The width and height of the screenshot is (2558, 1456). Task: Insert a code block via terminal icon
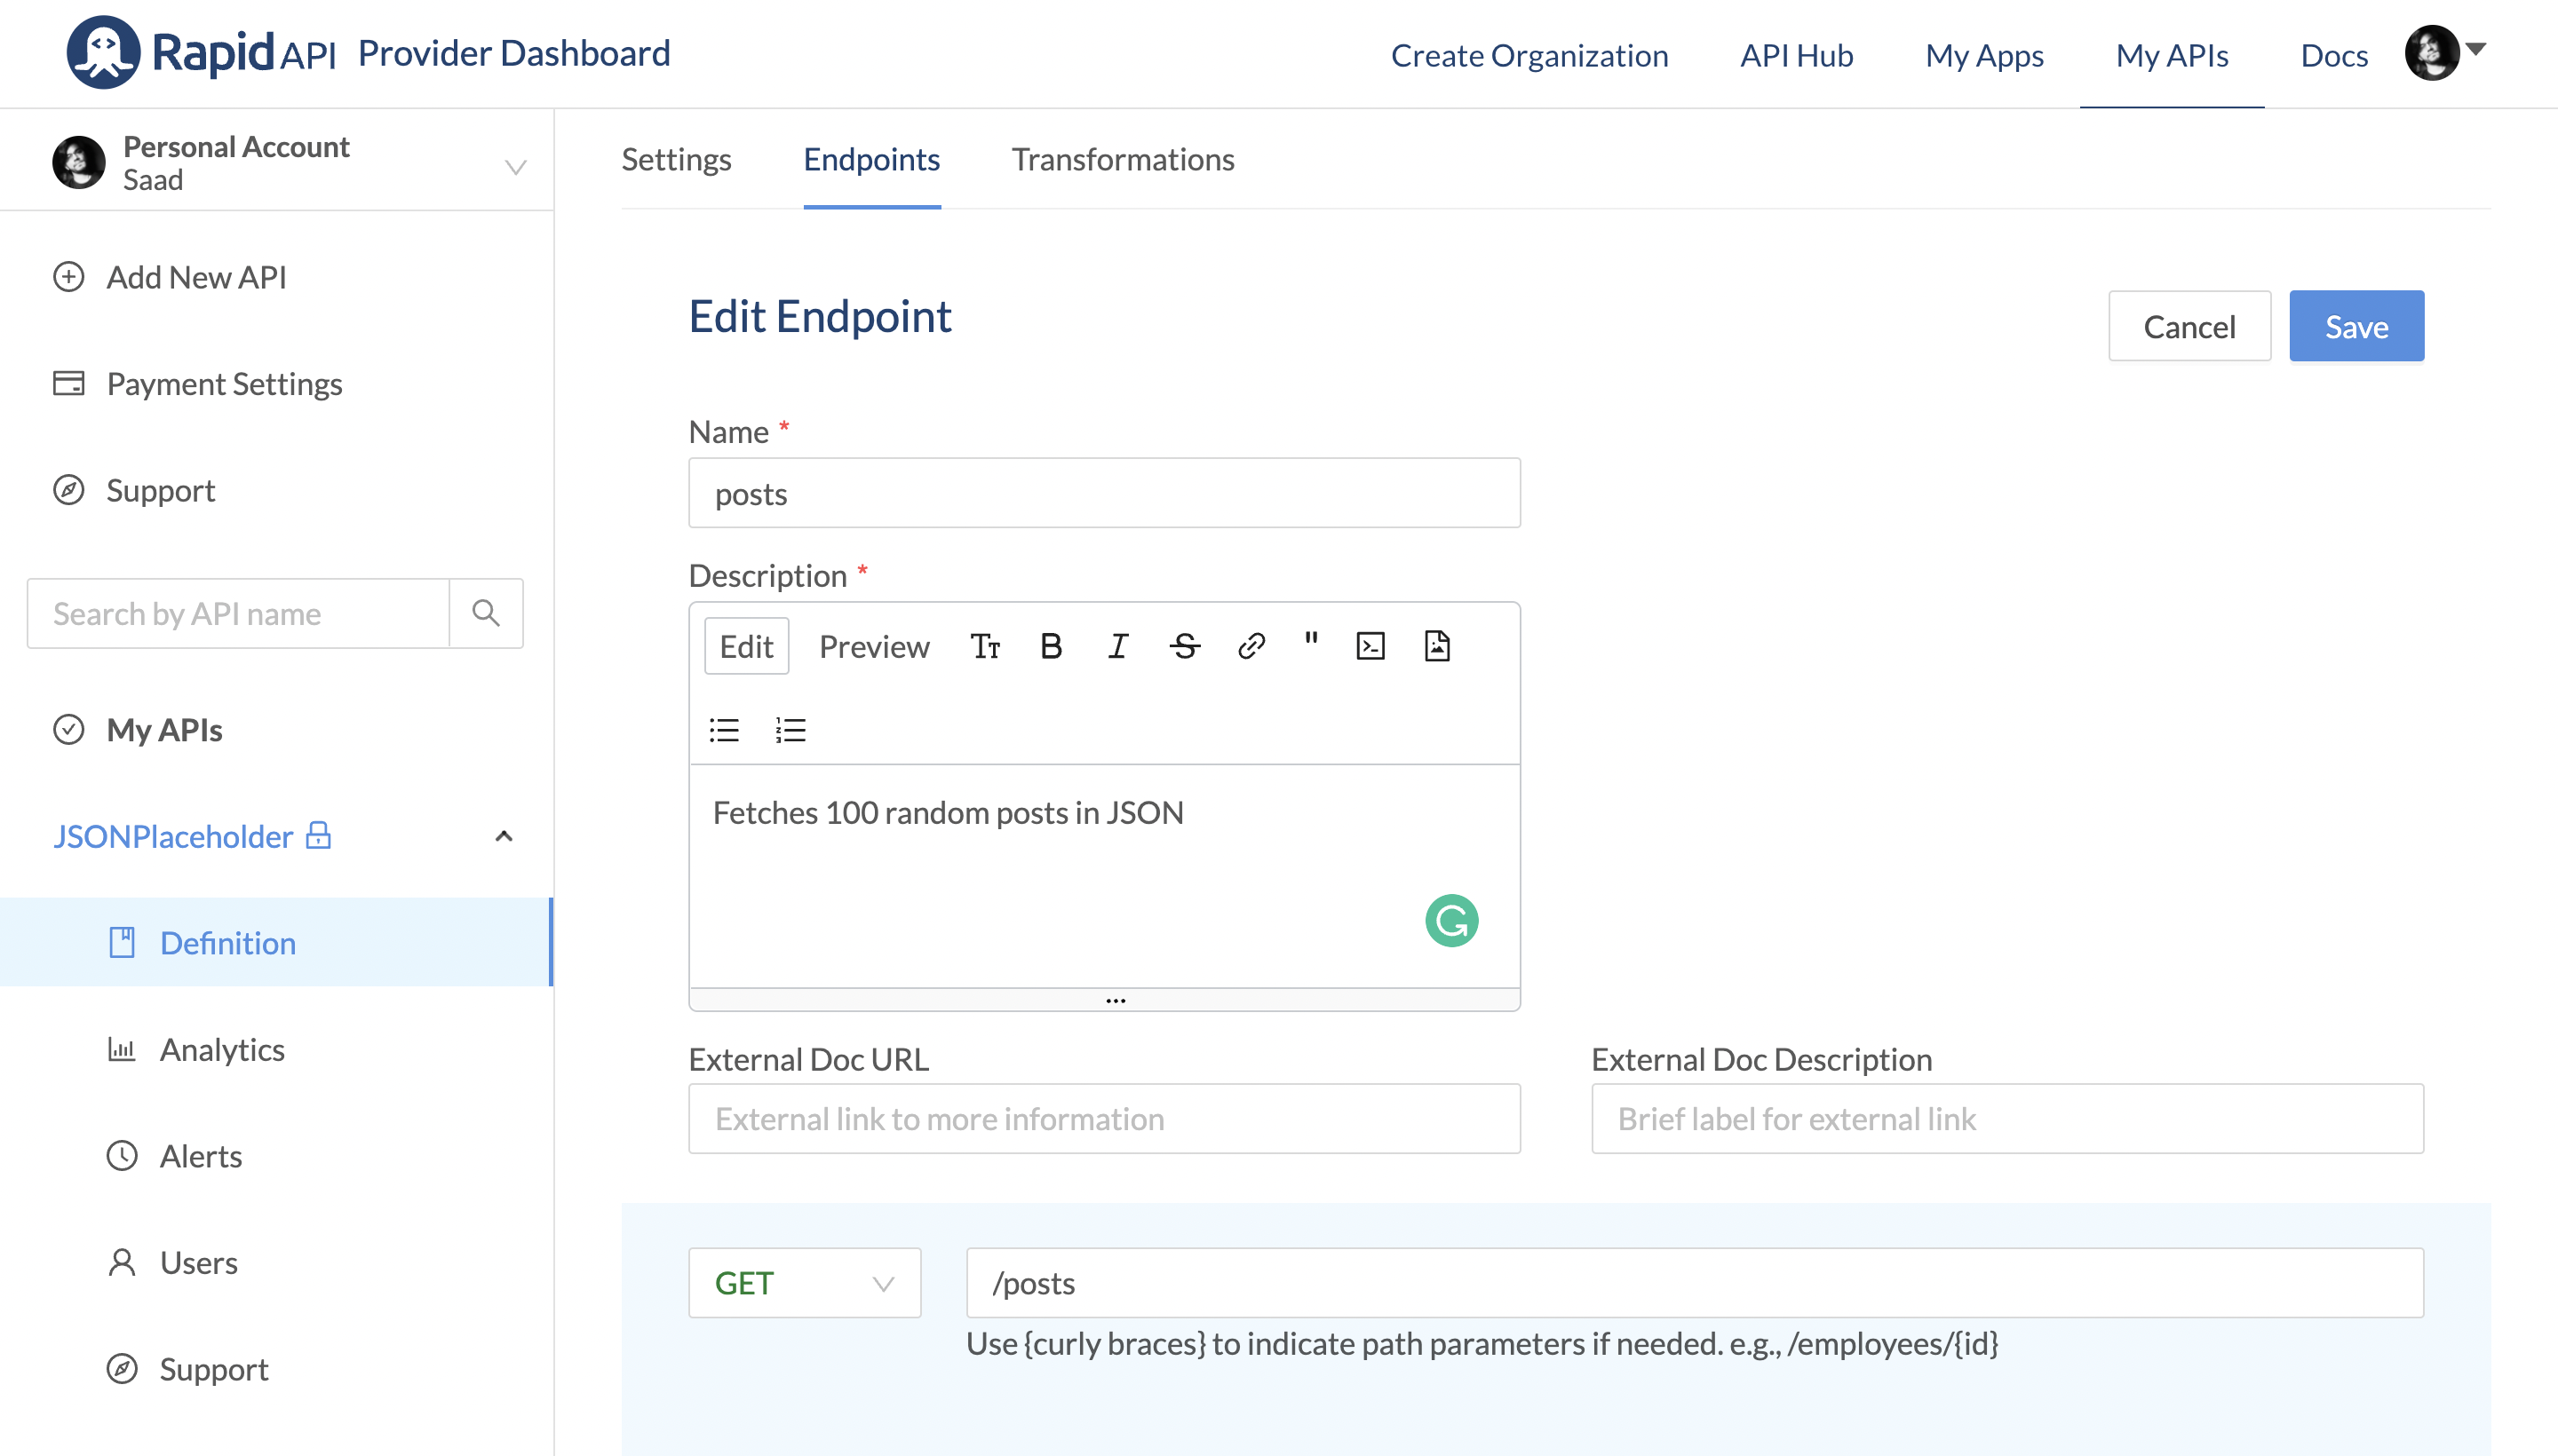click(x=1370, y=647)
